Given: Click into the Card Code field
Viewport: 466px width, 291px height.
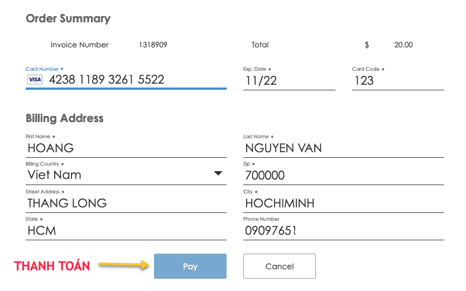Looking at the screenshot, I should tap(398, 81).
